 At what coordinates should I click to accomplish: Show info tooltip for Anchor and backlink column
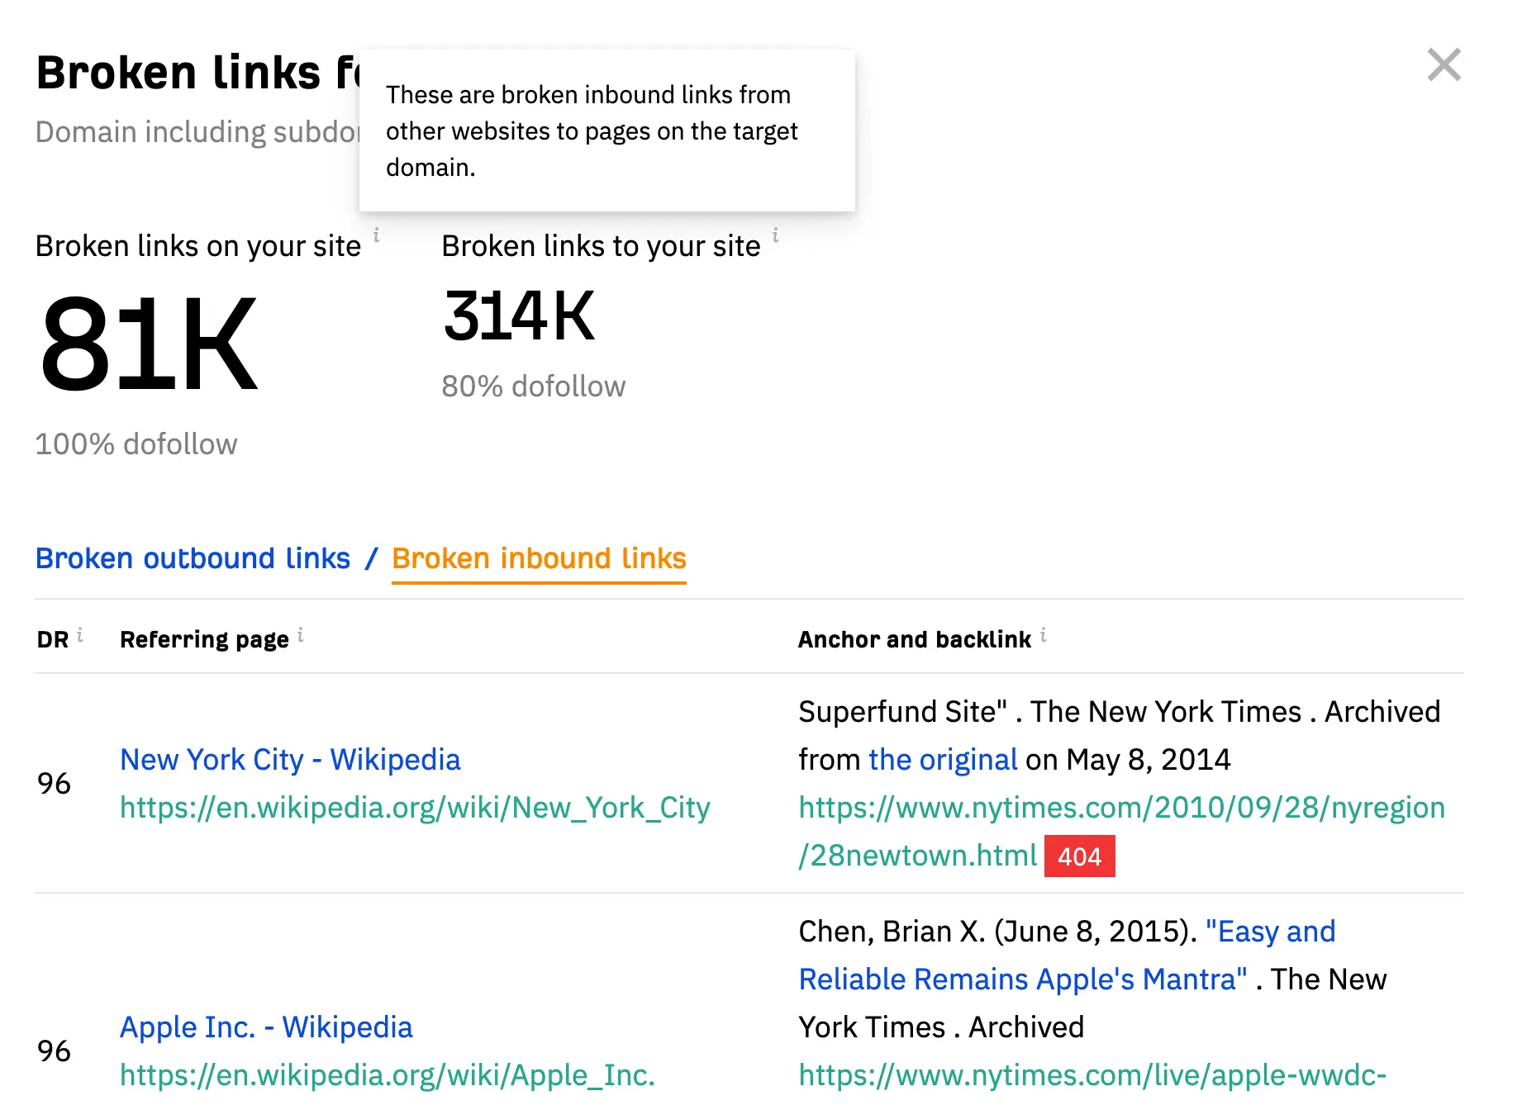pyautogui.click(x=1044, y=635)
